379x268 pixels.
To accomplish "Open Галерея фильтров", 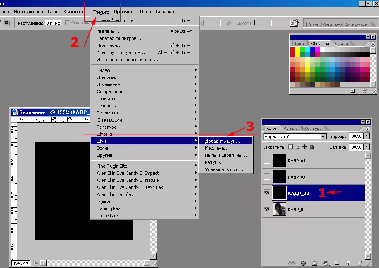I will [x=145, y=38].
